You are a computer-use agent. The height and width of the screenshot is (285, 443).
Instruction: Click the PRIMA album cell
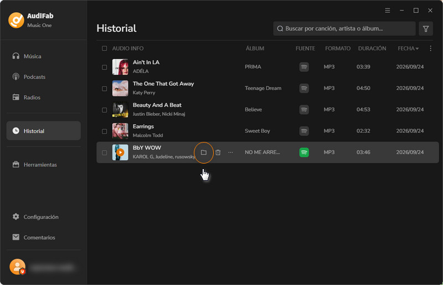[253, 67]
